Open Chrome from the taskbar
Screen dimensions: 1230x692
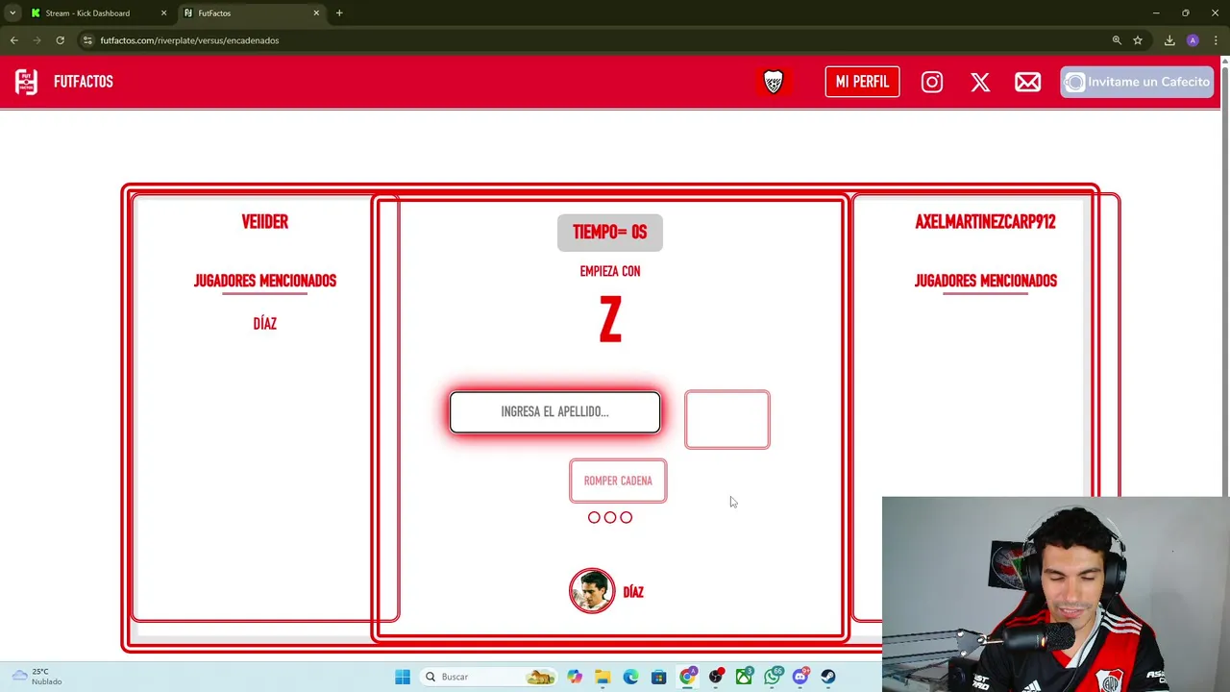tap(687, 677)
